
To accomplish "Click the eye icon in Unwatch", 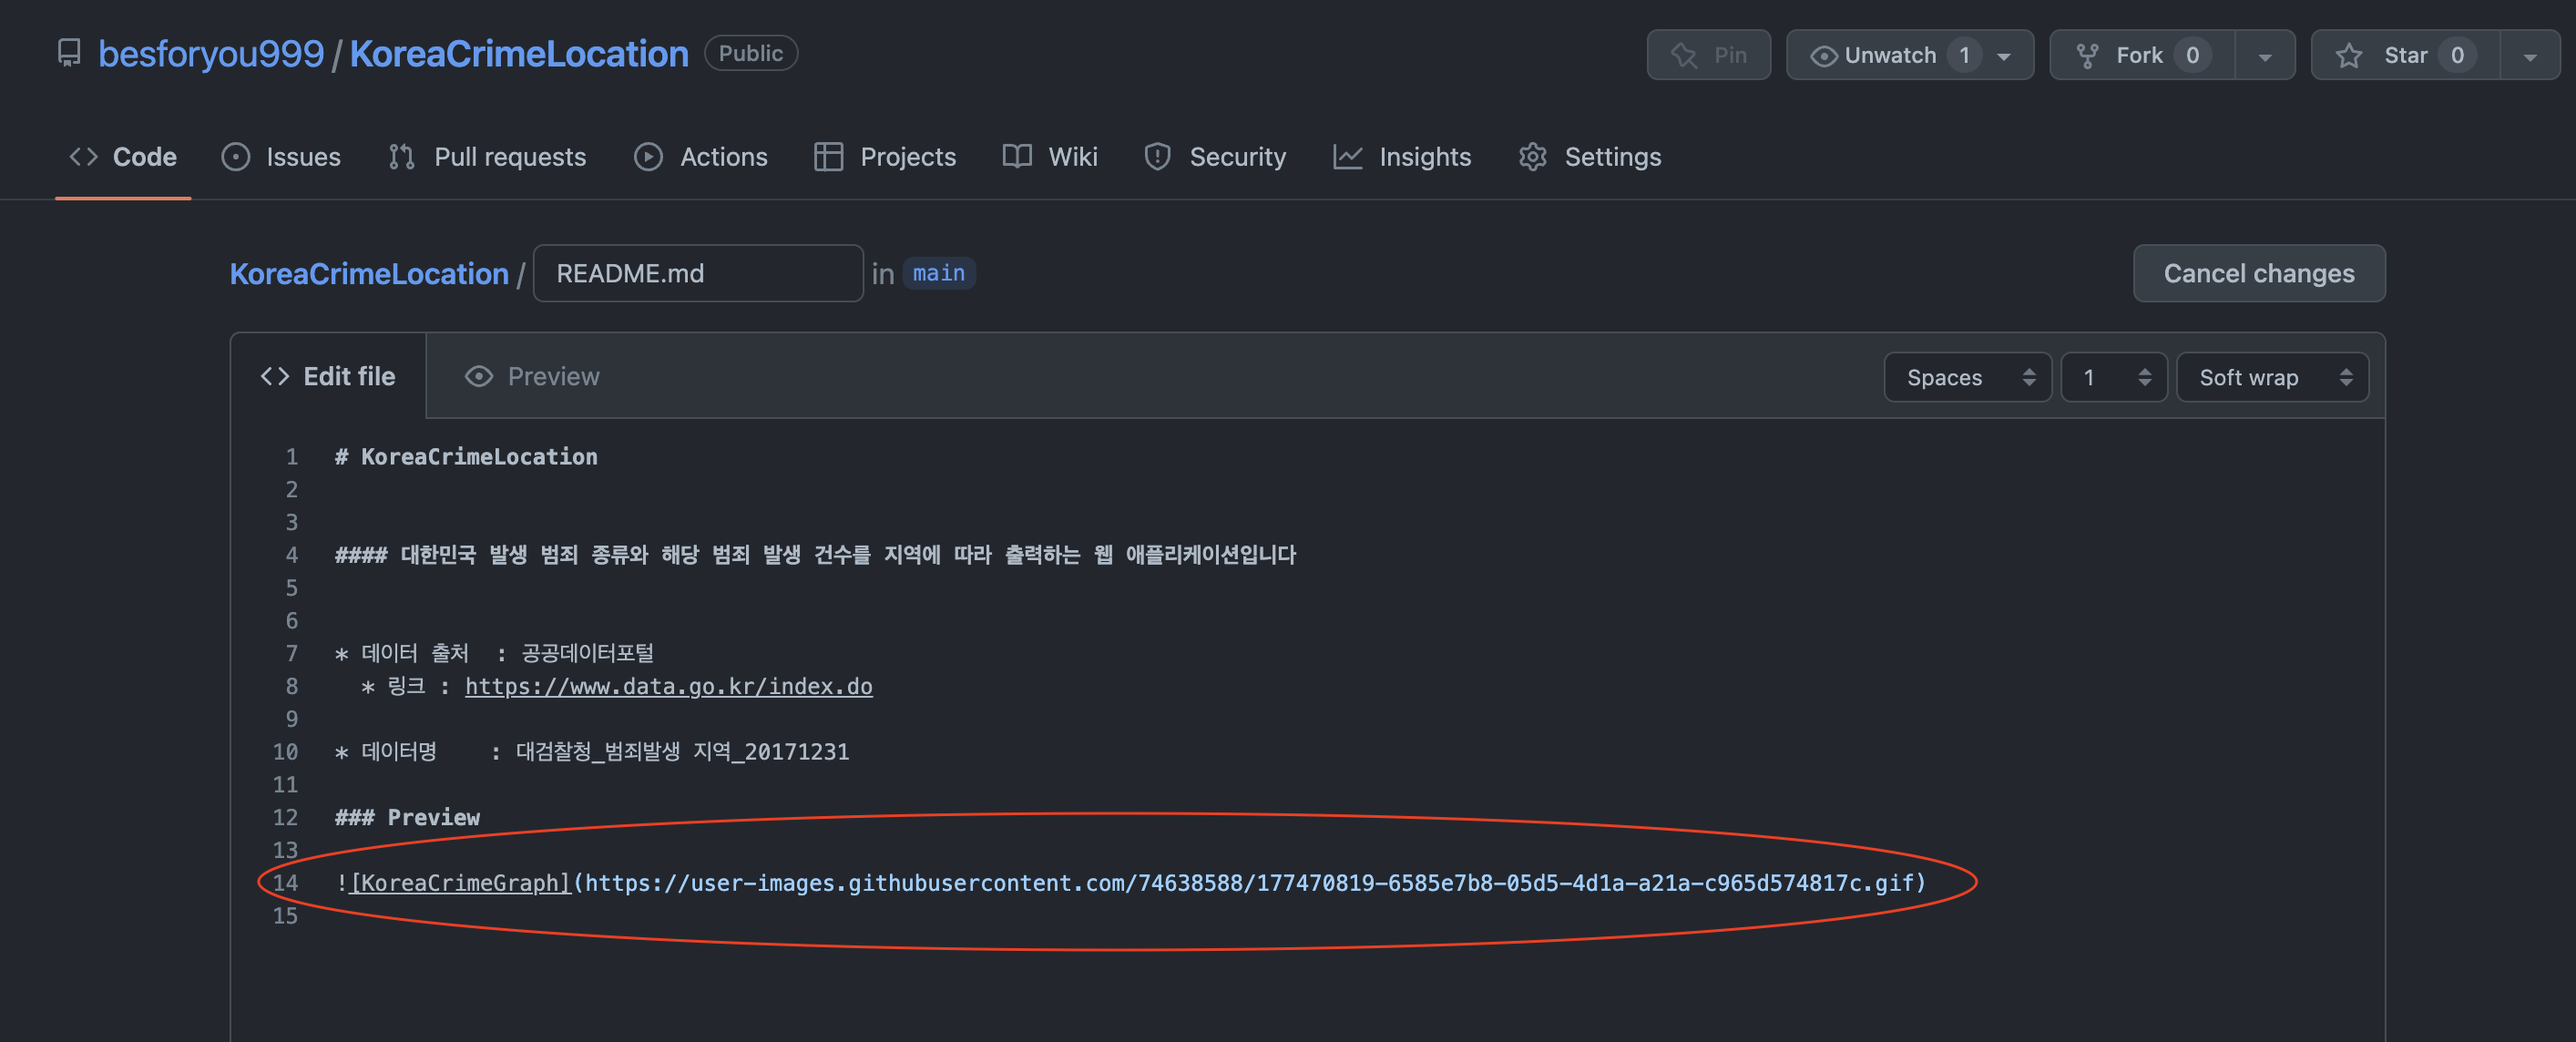I will [1823, 56].
